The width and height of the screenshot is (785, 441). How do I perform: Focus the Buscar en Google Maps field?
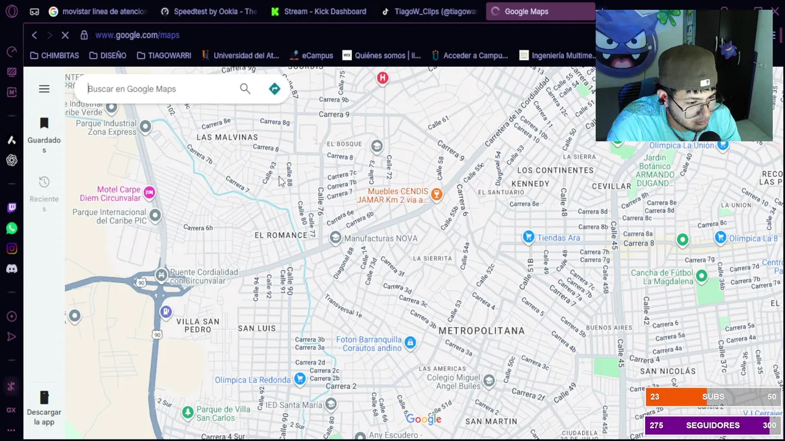click(x=159, y=89)
